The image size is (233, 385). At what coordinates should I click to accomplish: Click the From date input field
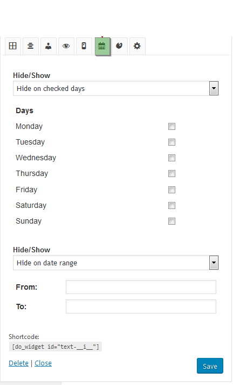click(141, 287)
